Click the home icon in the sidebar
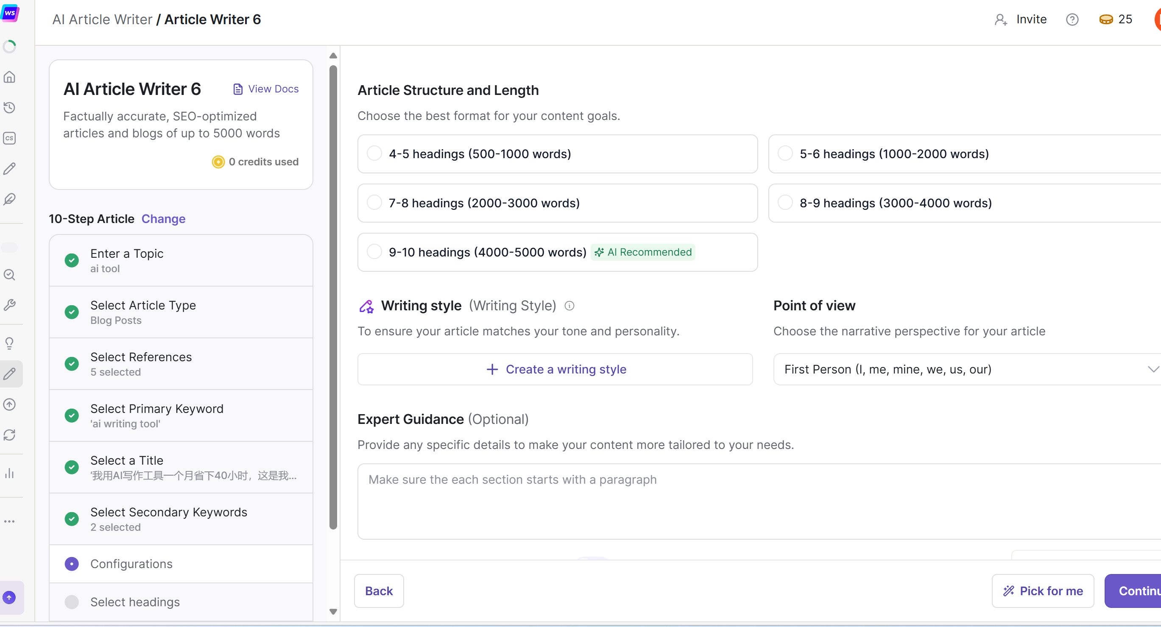Screen dimensions: 1161x627 tap(9, 77)
